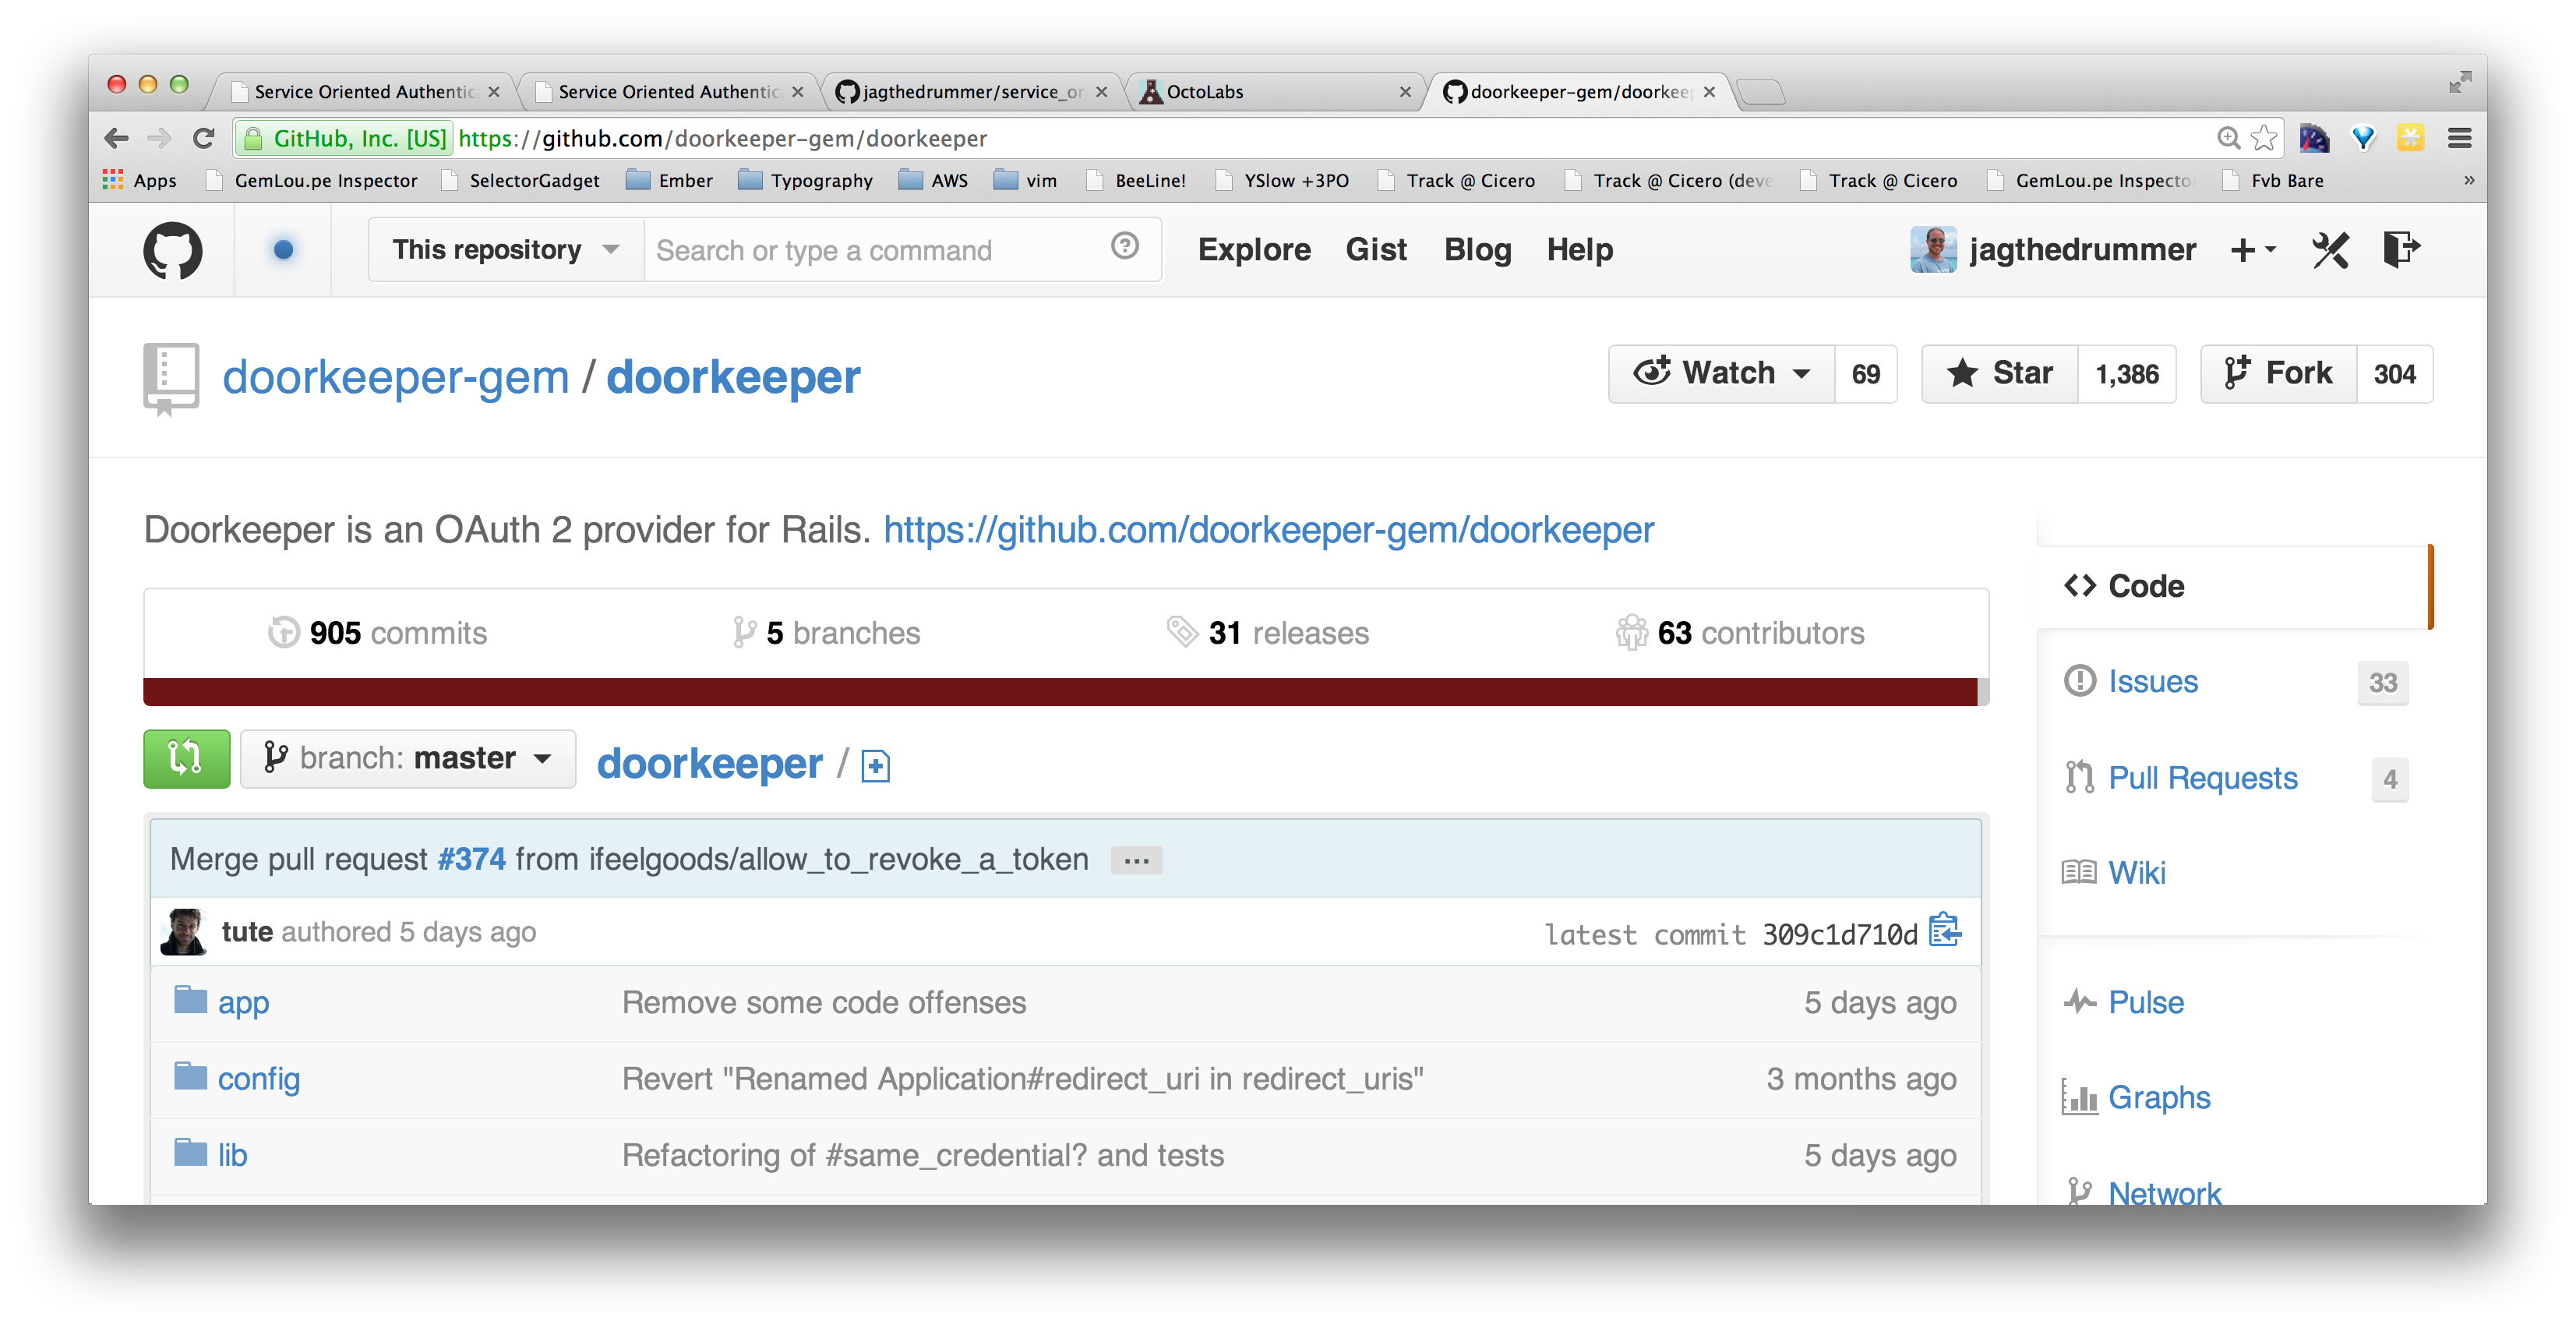Click tute's commit author avatar
2576x1328 pixels.
183,931
